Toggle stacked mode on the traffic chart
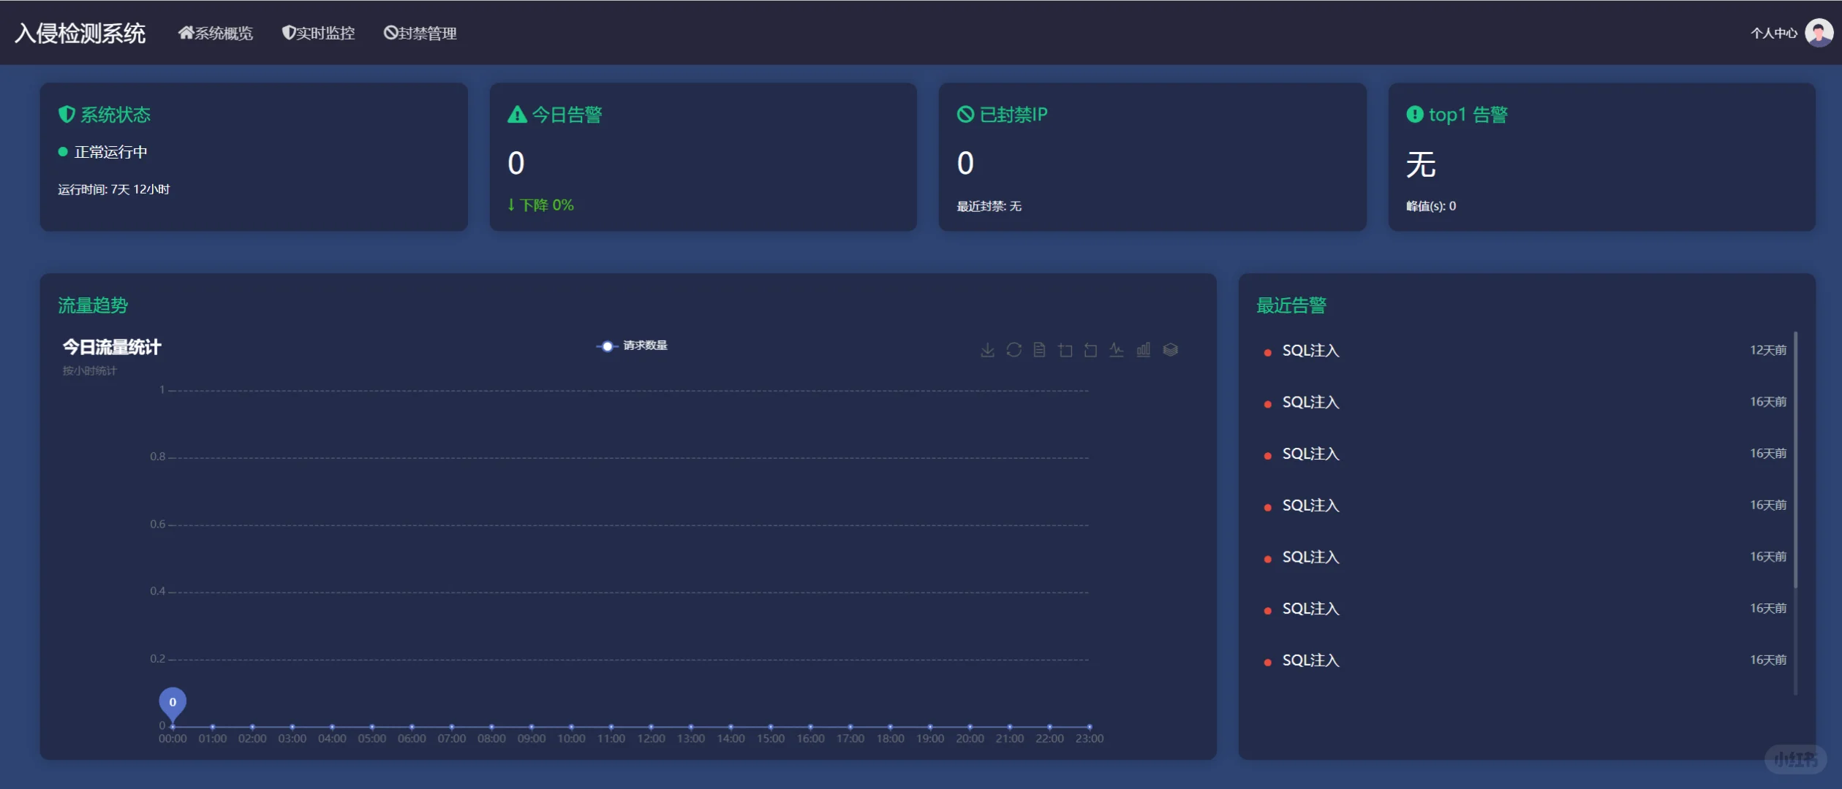The height and width of the screenshot is (789, 1842). pyautogui.click(x=1170, y=350)
